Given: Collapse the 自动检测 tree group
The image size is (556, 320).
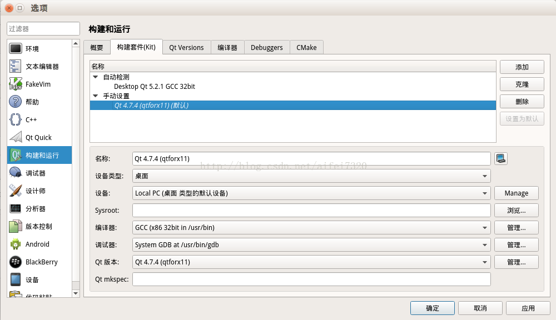Looking at the screenshot, I should click(96, 77).
